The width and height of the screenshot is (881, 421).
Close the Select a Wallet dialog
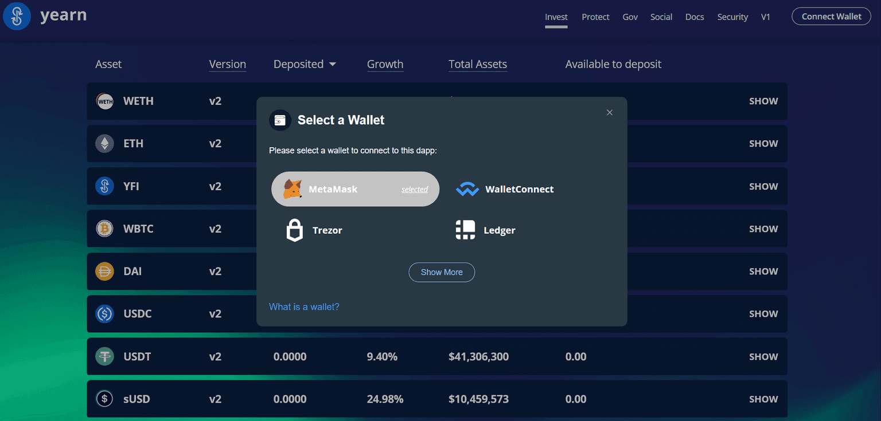610,113
